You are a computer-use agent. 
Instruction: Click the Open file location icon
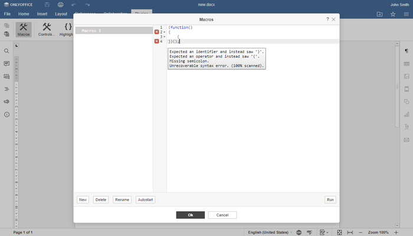click(x=379, y=14)
